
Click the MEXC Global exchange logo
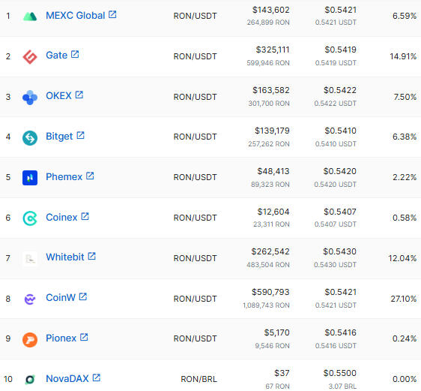[30, 16]
